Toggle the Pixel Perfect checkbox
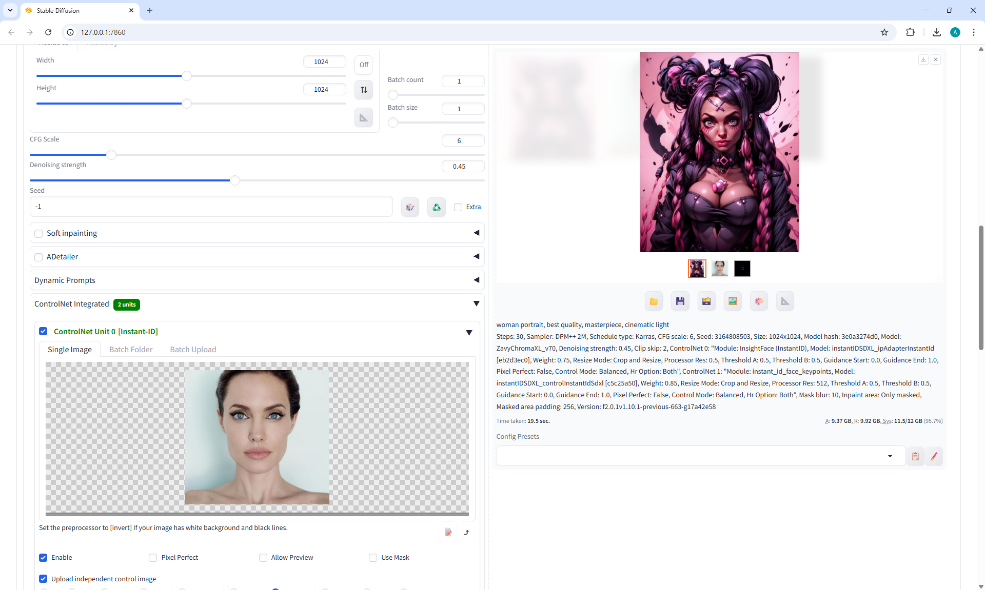Image resolution: width=985 pixels, height=590 pixels. point(153,558)
